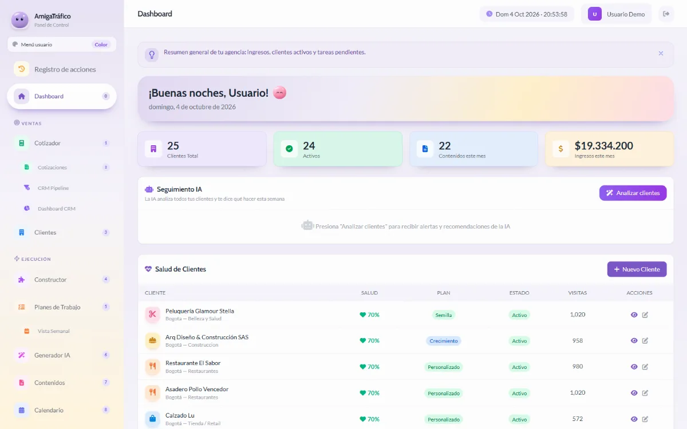This screenshot has width=687, height=429.
Task: Click the VISITAS column header
Action: (x=577, y=293)
